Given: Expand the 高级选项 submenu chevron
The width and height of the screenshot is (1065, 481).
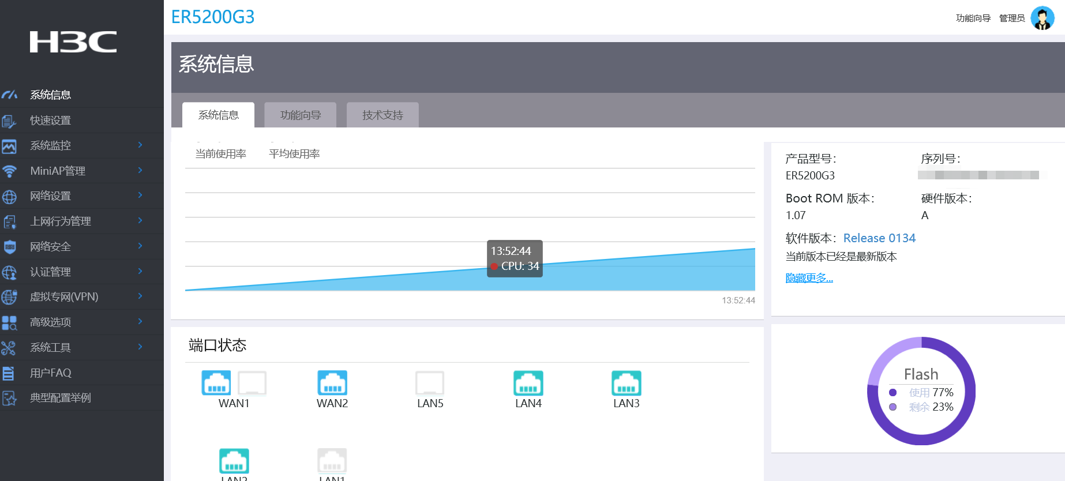Looking at the screenshot, I should pos(140,321).
